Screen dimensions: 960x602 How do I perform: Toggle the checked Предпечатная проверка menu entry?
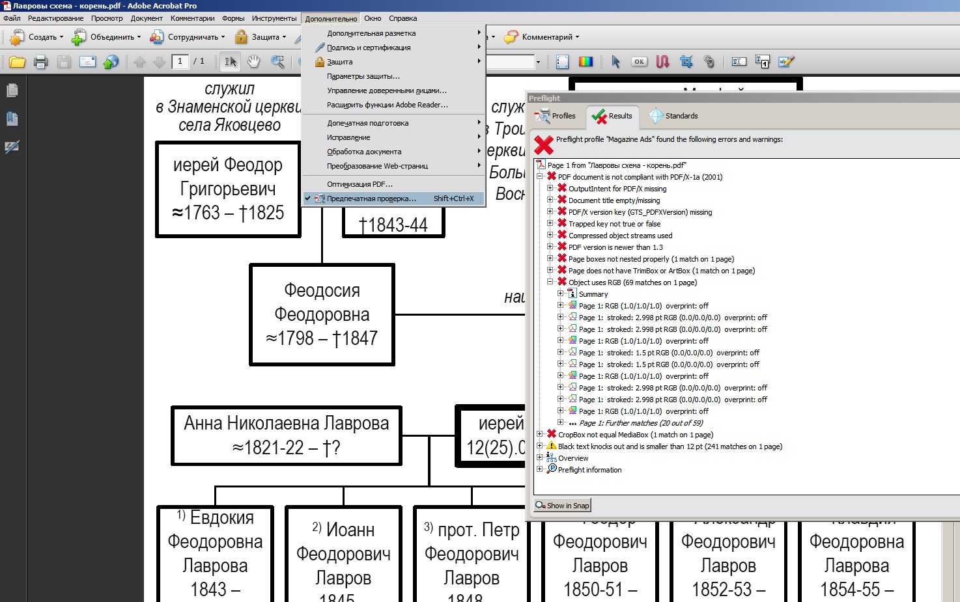coord(393,198)
